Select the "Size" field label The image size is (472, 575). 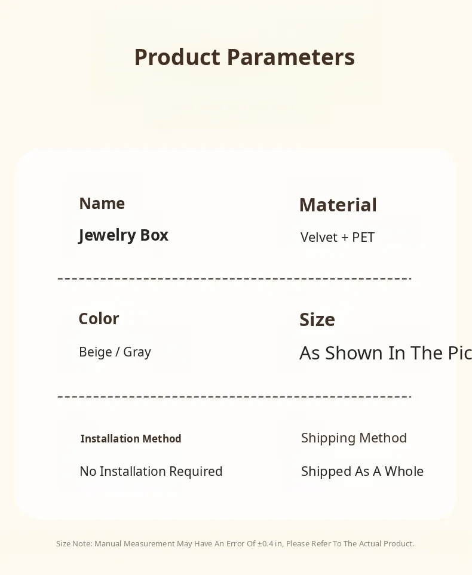coord(317,320)
